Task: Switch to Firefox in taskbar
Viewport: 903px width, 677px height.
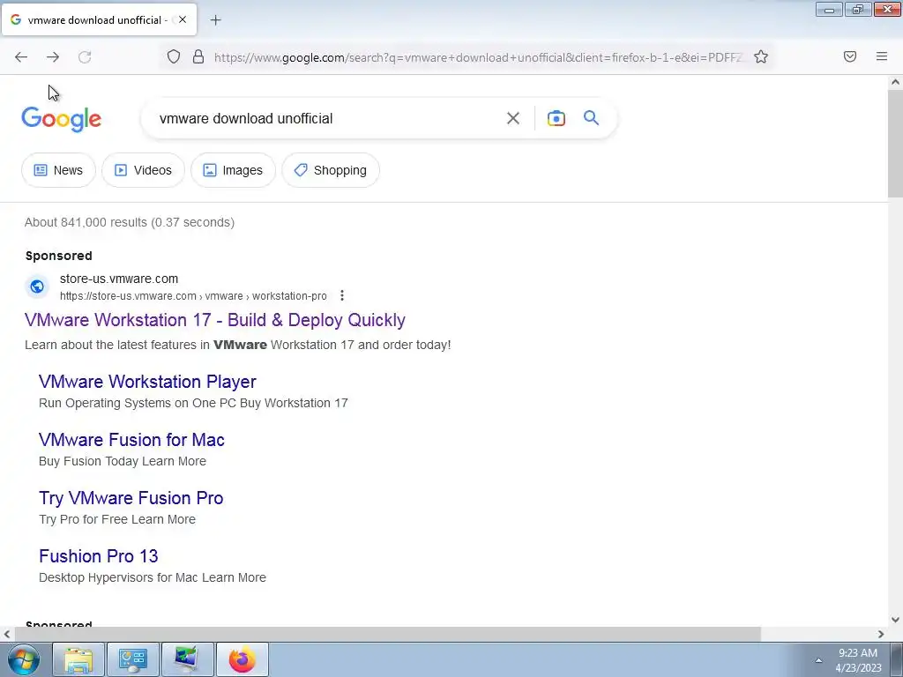Action: [242, 659]
